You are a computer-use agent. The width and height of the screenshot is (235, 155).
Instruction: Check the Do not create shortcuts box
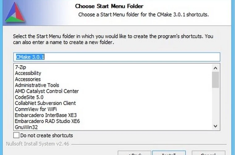(x=16, y=135)
